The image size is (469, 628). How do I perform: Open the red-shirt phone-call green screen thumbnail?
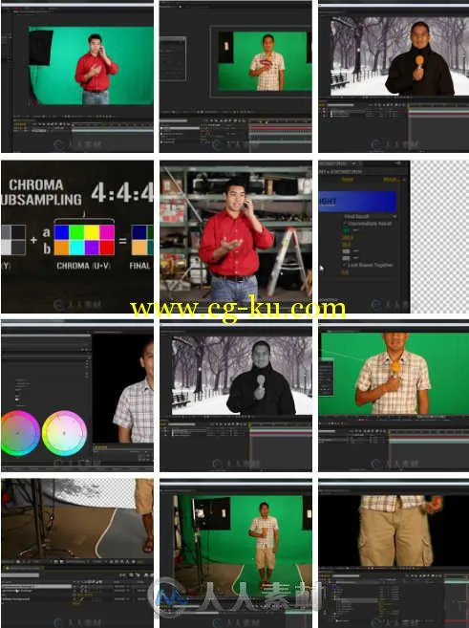click(x=77, y=76)
